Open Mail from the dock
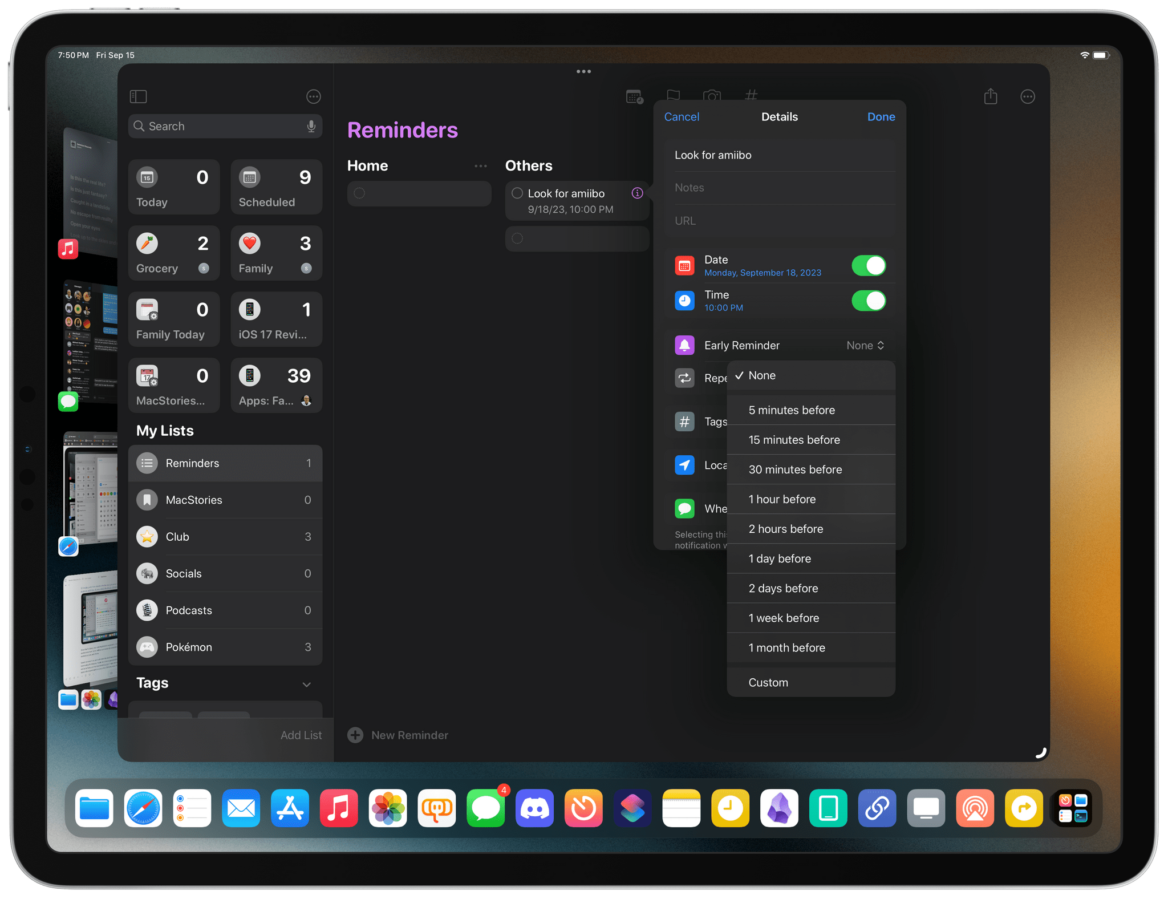 tap(241, 808)
